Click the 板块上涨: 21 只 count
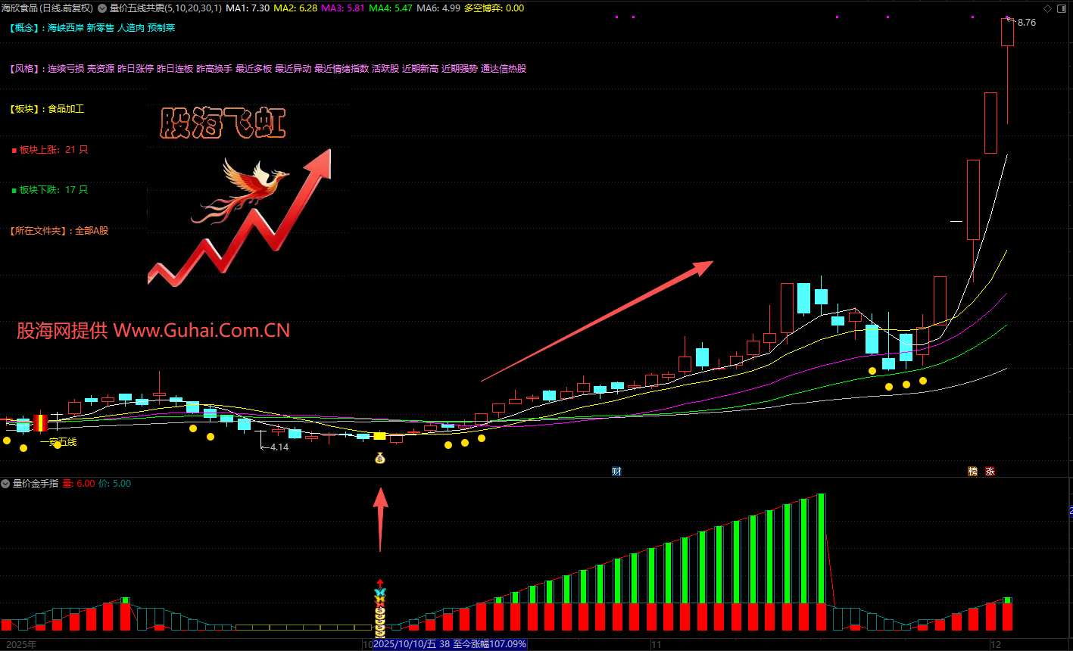 pos(54,150)
